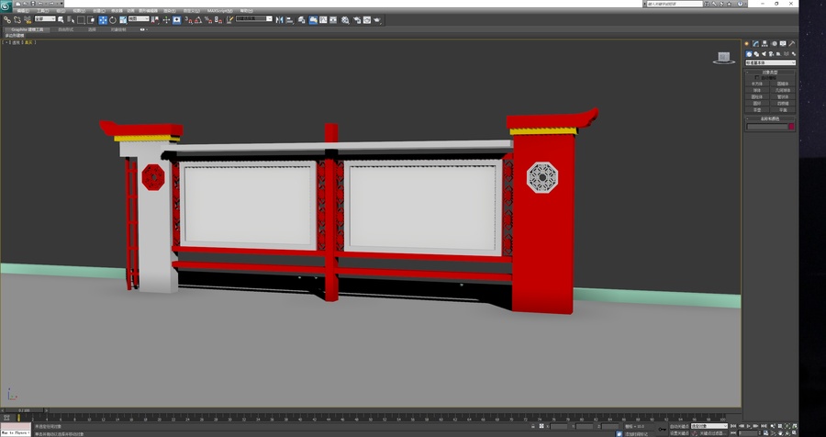Click the time slider frame handle
Image resolution: width=826 pixels, height=437 pixels.
(x=24, y=410)
